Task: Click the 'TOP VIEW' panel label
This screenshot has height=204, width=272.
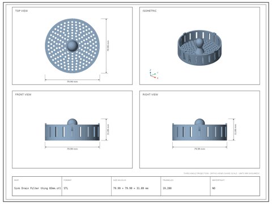Action: tap(22, 11)
